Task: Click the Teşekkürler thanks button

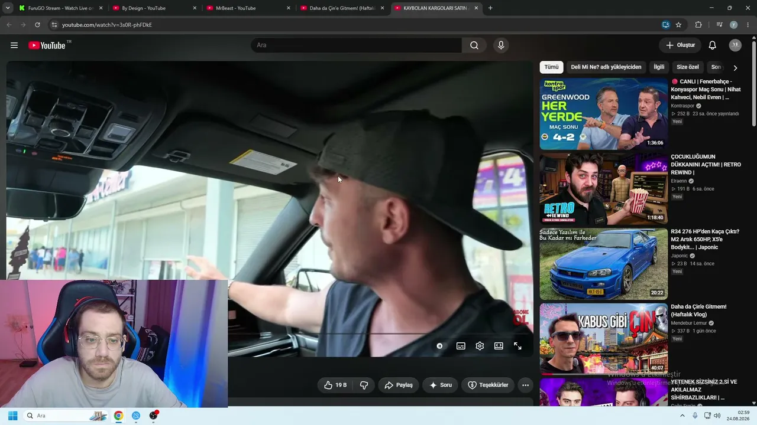Action: click(488, 385)
